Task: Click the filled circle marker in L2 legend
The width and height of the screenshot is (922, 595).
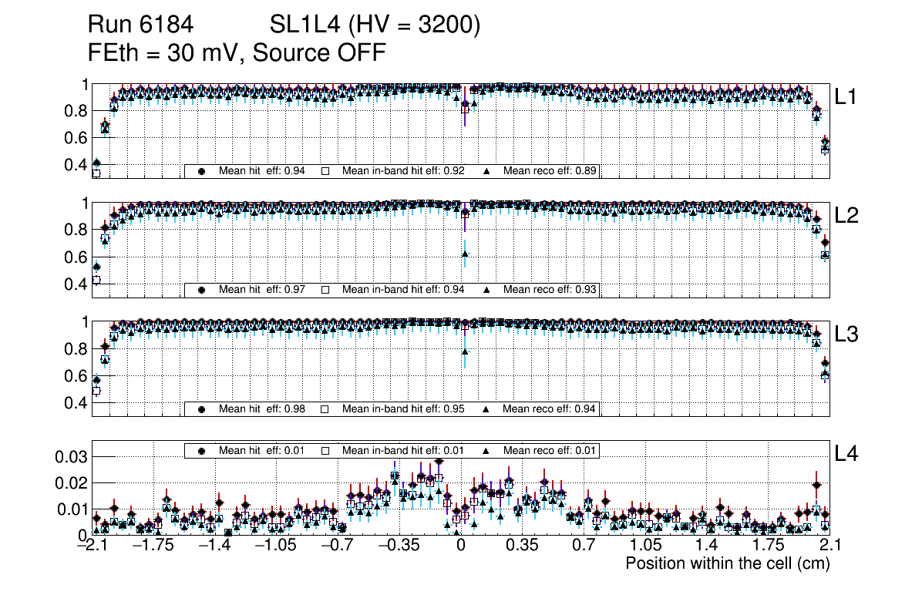Action: [x=202, y=290]
